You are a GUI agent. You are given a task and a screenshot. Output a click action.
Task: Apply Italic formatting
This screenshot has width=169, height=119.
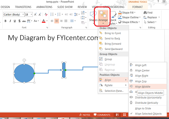[10, 21]
